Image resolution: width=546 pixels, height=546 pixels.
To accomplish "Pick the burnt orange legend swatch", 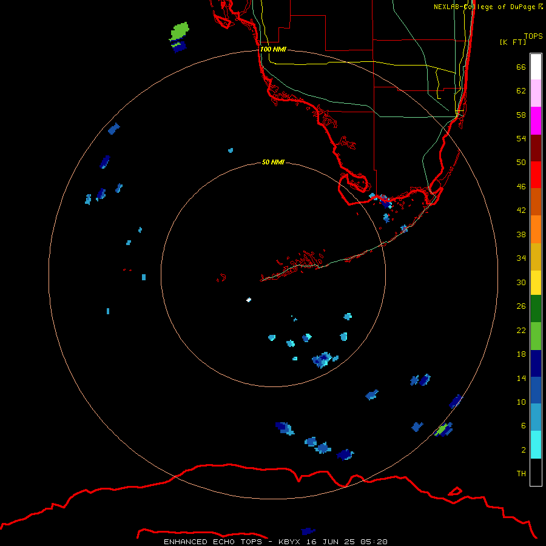I will tap(536, 201).
